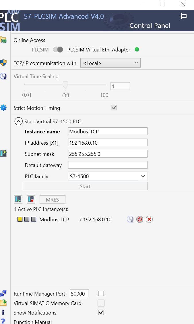Screen dimensions: 194x324
Task: Click the Strict Motion Timing gear icon
Action: [x=3, y=108]
